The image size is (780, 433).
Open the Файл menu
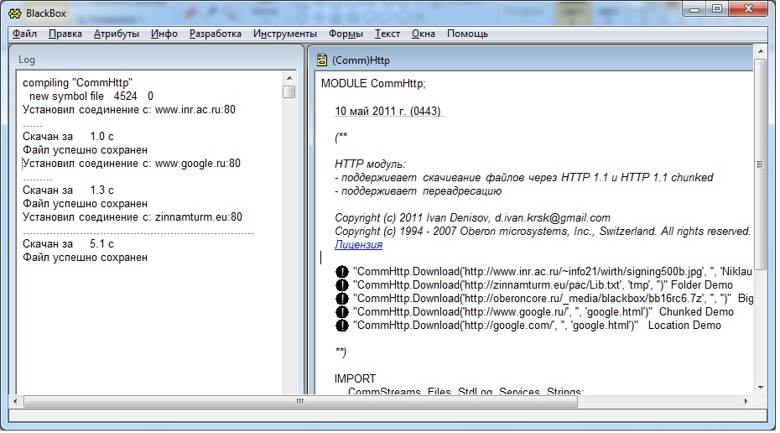24,34
